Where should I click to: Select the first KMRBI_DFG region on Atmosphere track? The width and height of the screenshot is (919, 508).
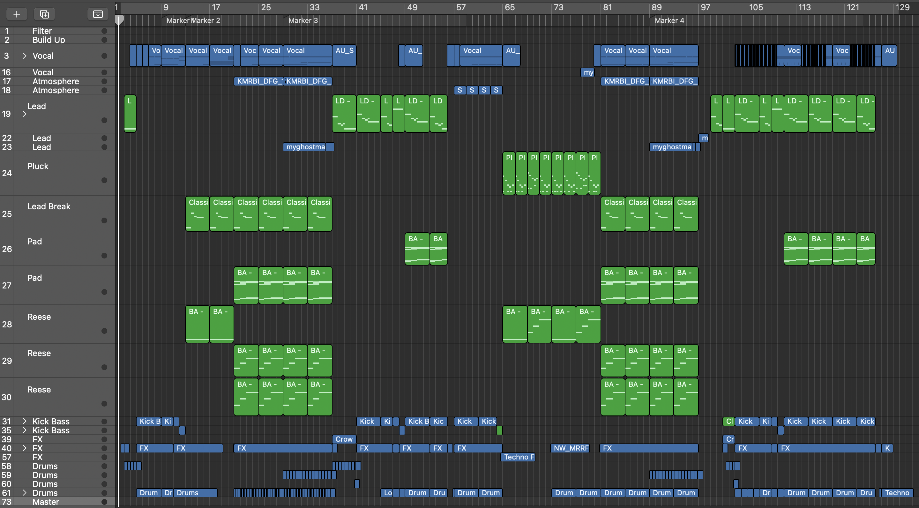(258, 81)
